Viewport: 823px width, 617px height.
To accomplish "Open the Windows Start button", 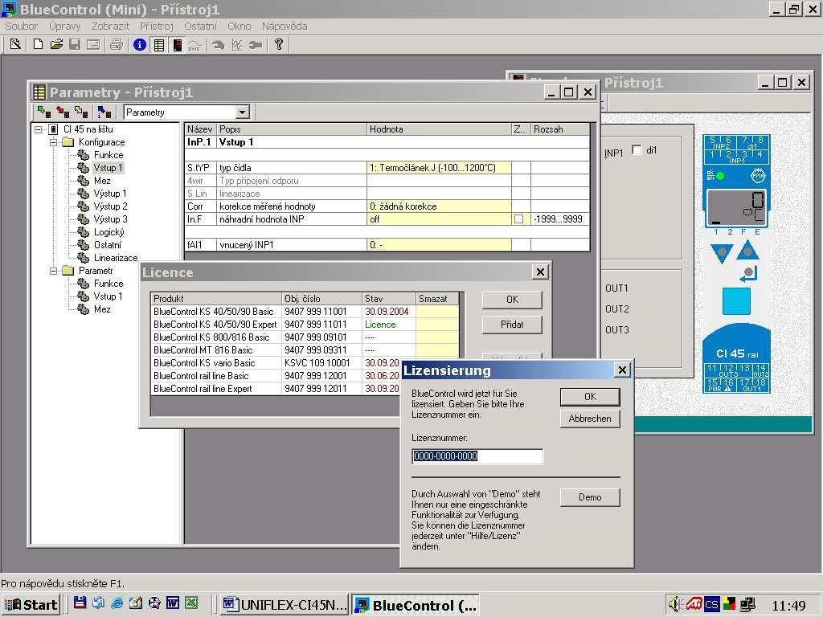I will [31, 604].
